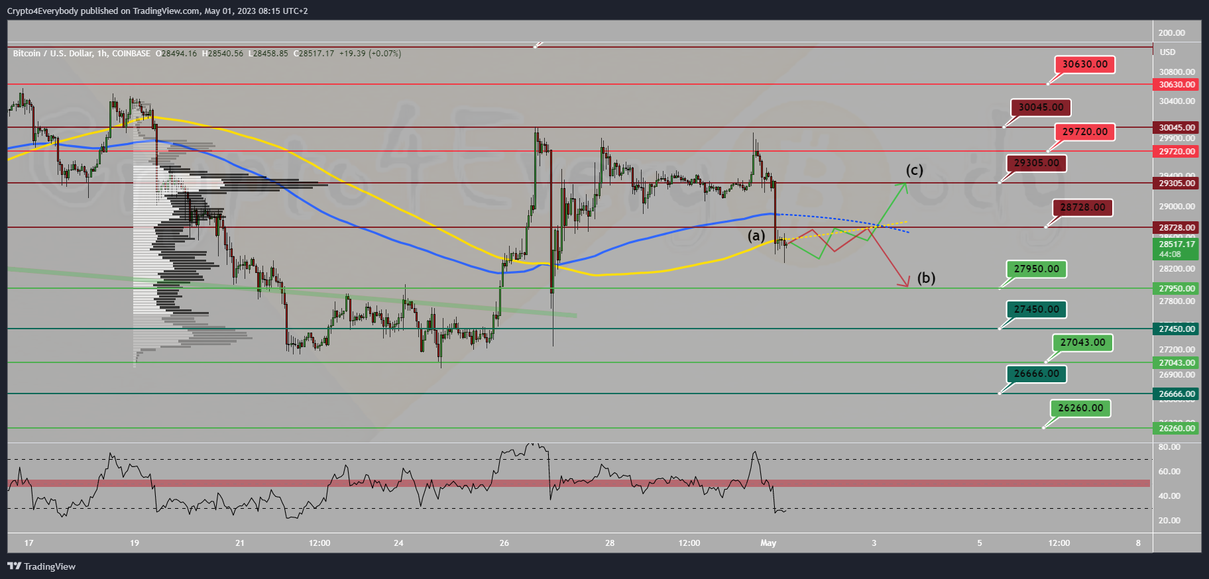Select the 27950.00 callout label
This screenshot has width=1209, height=579.
point(1037,269)
